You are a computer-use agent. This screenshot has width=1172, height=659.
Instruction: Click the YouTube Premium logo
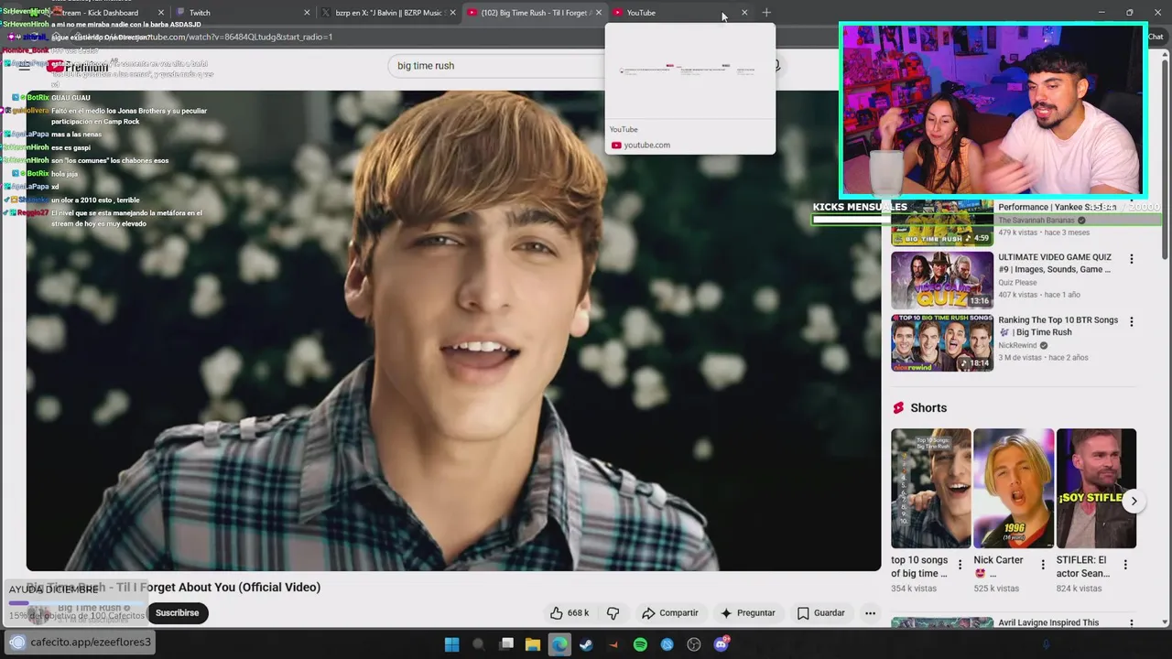[80, 66]
